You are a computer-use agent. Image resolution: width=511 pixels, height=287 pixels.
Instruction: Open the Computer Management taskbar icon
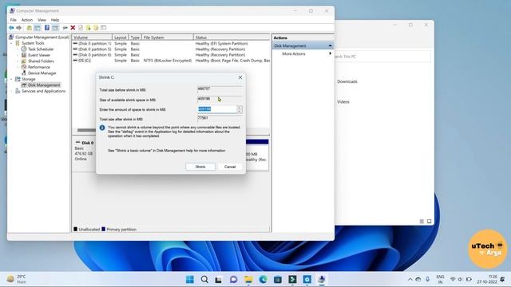tap(322, 279)
